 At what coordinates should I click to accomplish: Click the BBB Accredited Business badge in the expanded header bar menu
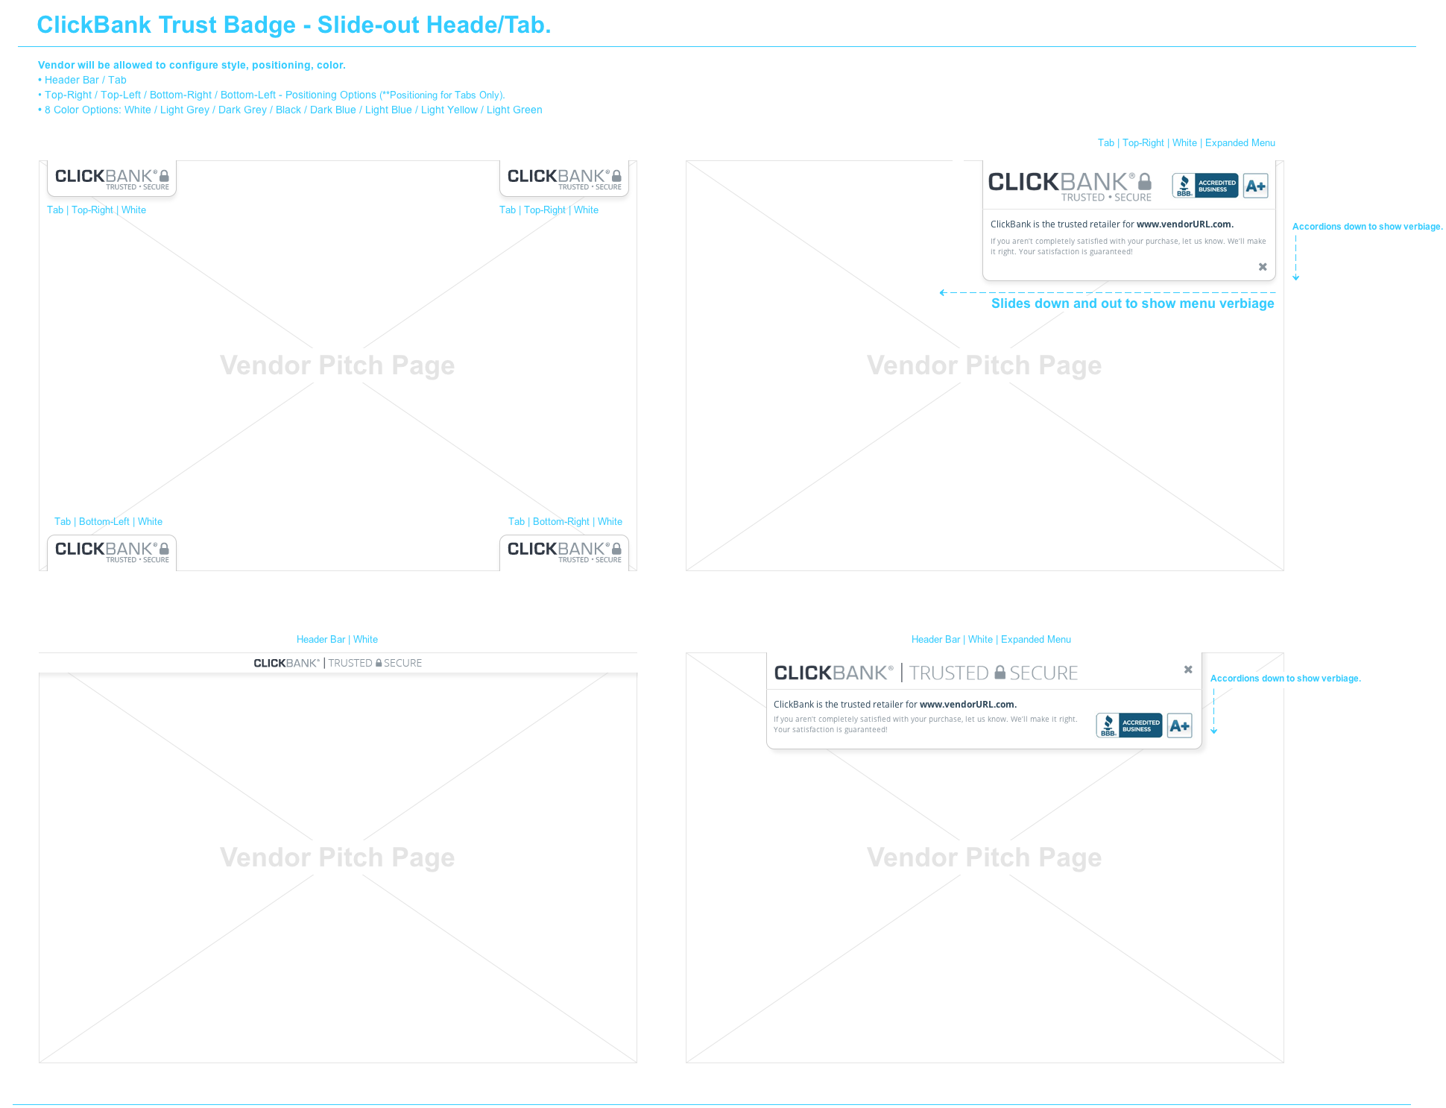tap(1129, 725)
